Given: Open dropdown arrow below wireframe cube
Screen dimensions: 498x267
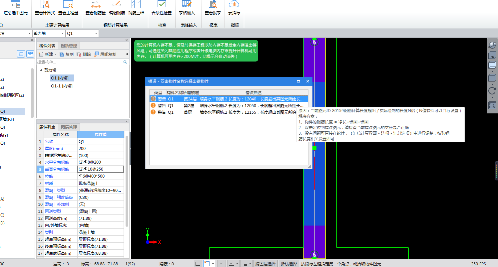Looking at the screenshot, I should 492,71.
